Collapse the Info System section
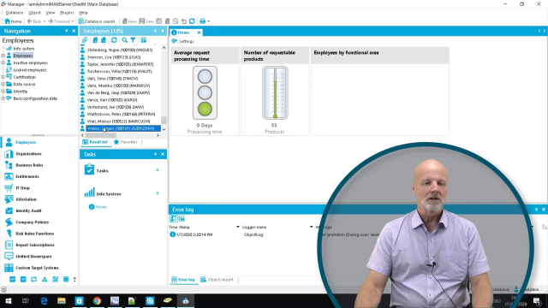This screenshot has height=308, width=548. click(158, 193)
